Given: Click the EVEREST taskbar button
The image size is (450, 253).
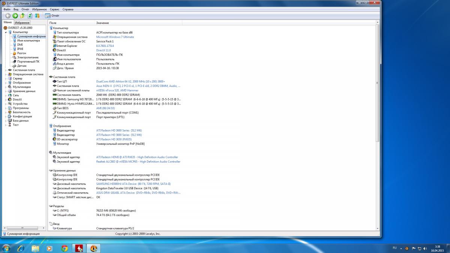Looking at the screenshot, I should point(94,248).
